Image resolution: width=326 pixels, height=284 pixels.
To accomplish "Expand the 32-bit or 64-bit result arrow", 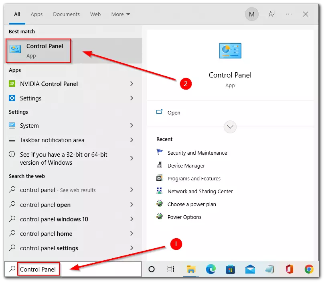I will tap(132, 158).
